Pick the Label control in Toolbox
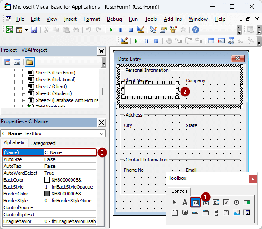262x229 pixels. pos(185,202)
